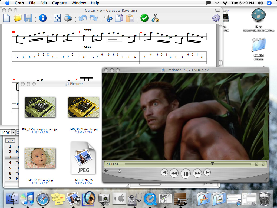This screenshot has width=277, height=208.
Task: Select the IMG_3576.JPG JPEG file icon
Action: pyautogui.click(x=83, y=158)
